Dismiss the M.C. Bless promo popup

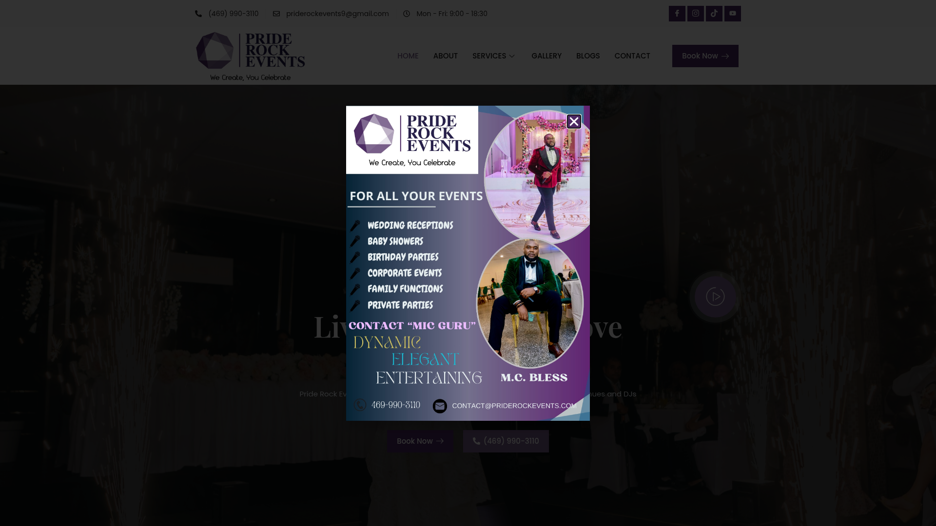pyautogui.click(x=574, y=121)
